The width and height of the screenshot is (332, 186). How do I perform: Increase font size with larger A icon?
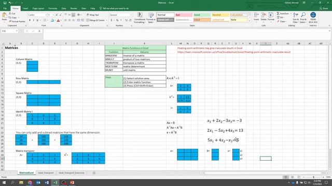tap(57, 15)
